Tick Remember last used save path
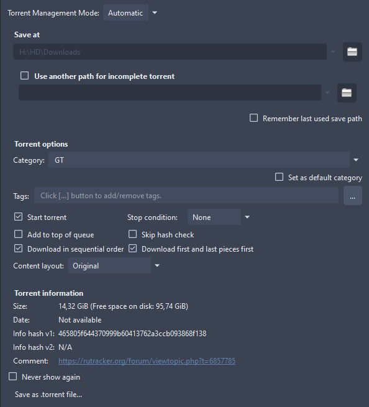 pyautogui.click(x=253, y=118)
